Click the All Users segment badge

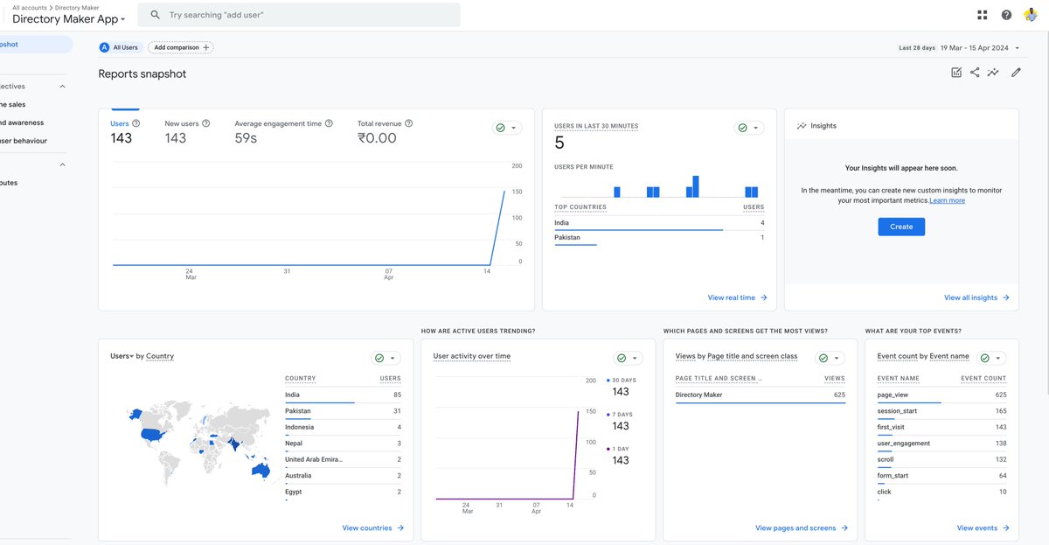click(119, 47)
